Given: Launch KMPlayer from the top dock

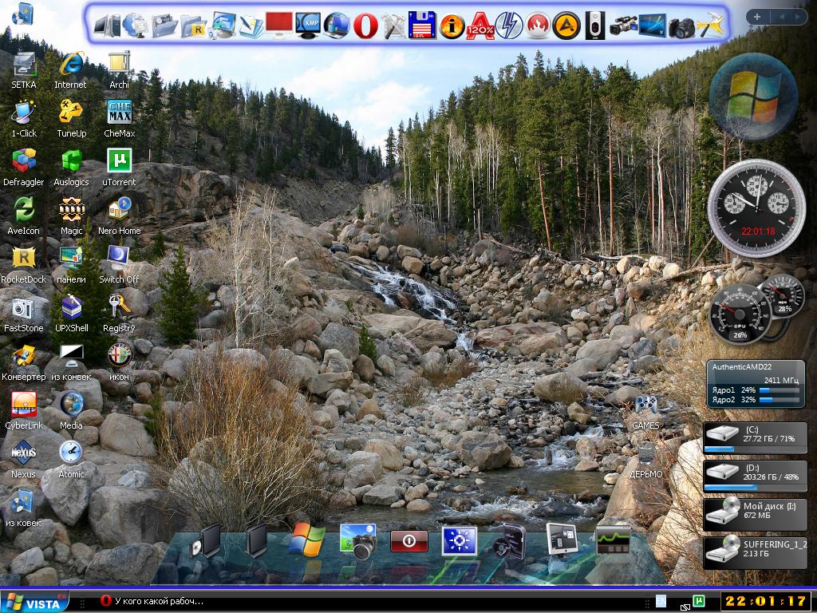Looking at the screenshot, I should 308,26.
